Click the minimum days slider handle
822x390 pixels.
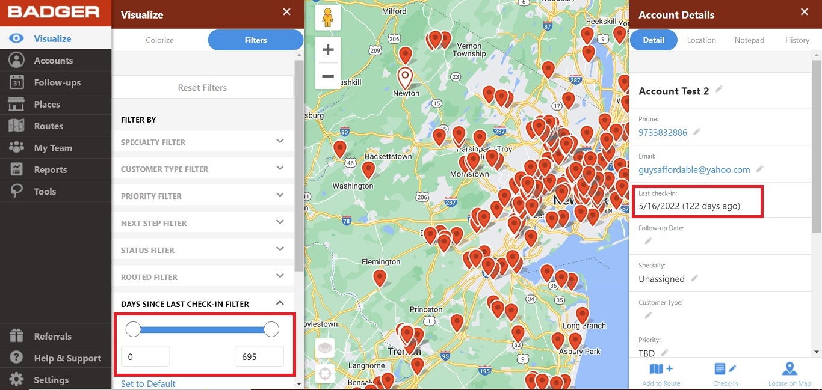[133, 329]
